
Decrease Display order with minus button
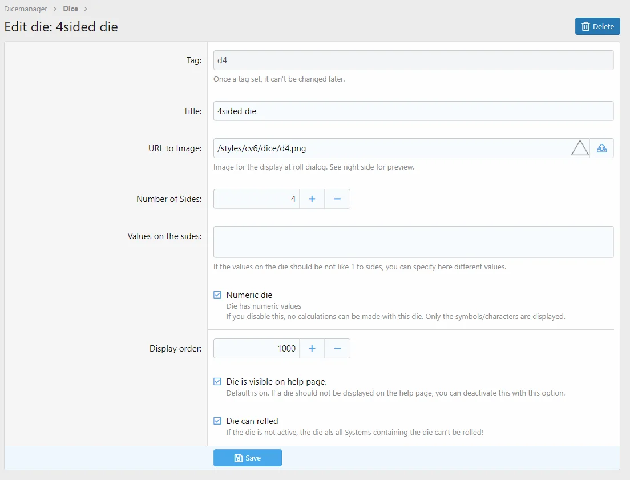point(337,349)
